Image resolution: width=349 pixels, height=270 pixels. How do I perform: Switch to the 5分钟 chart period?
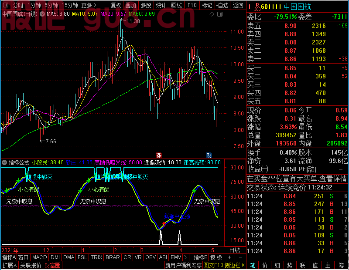pos(51,5)
